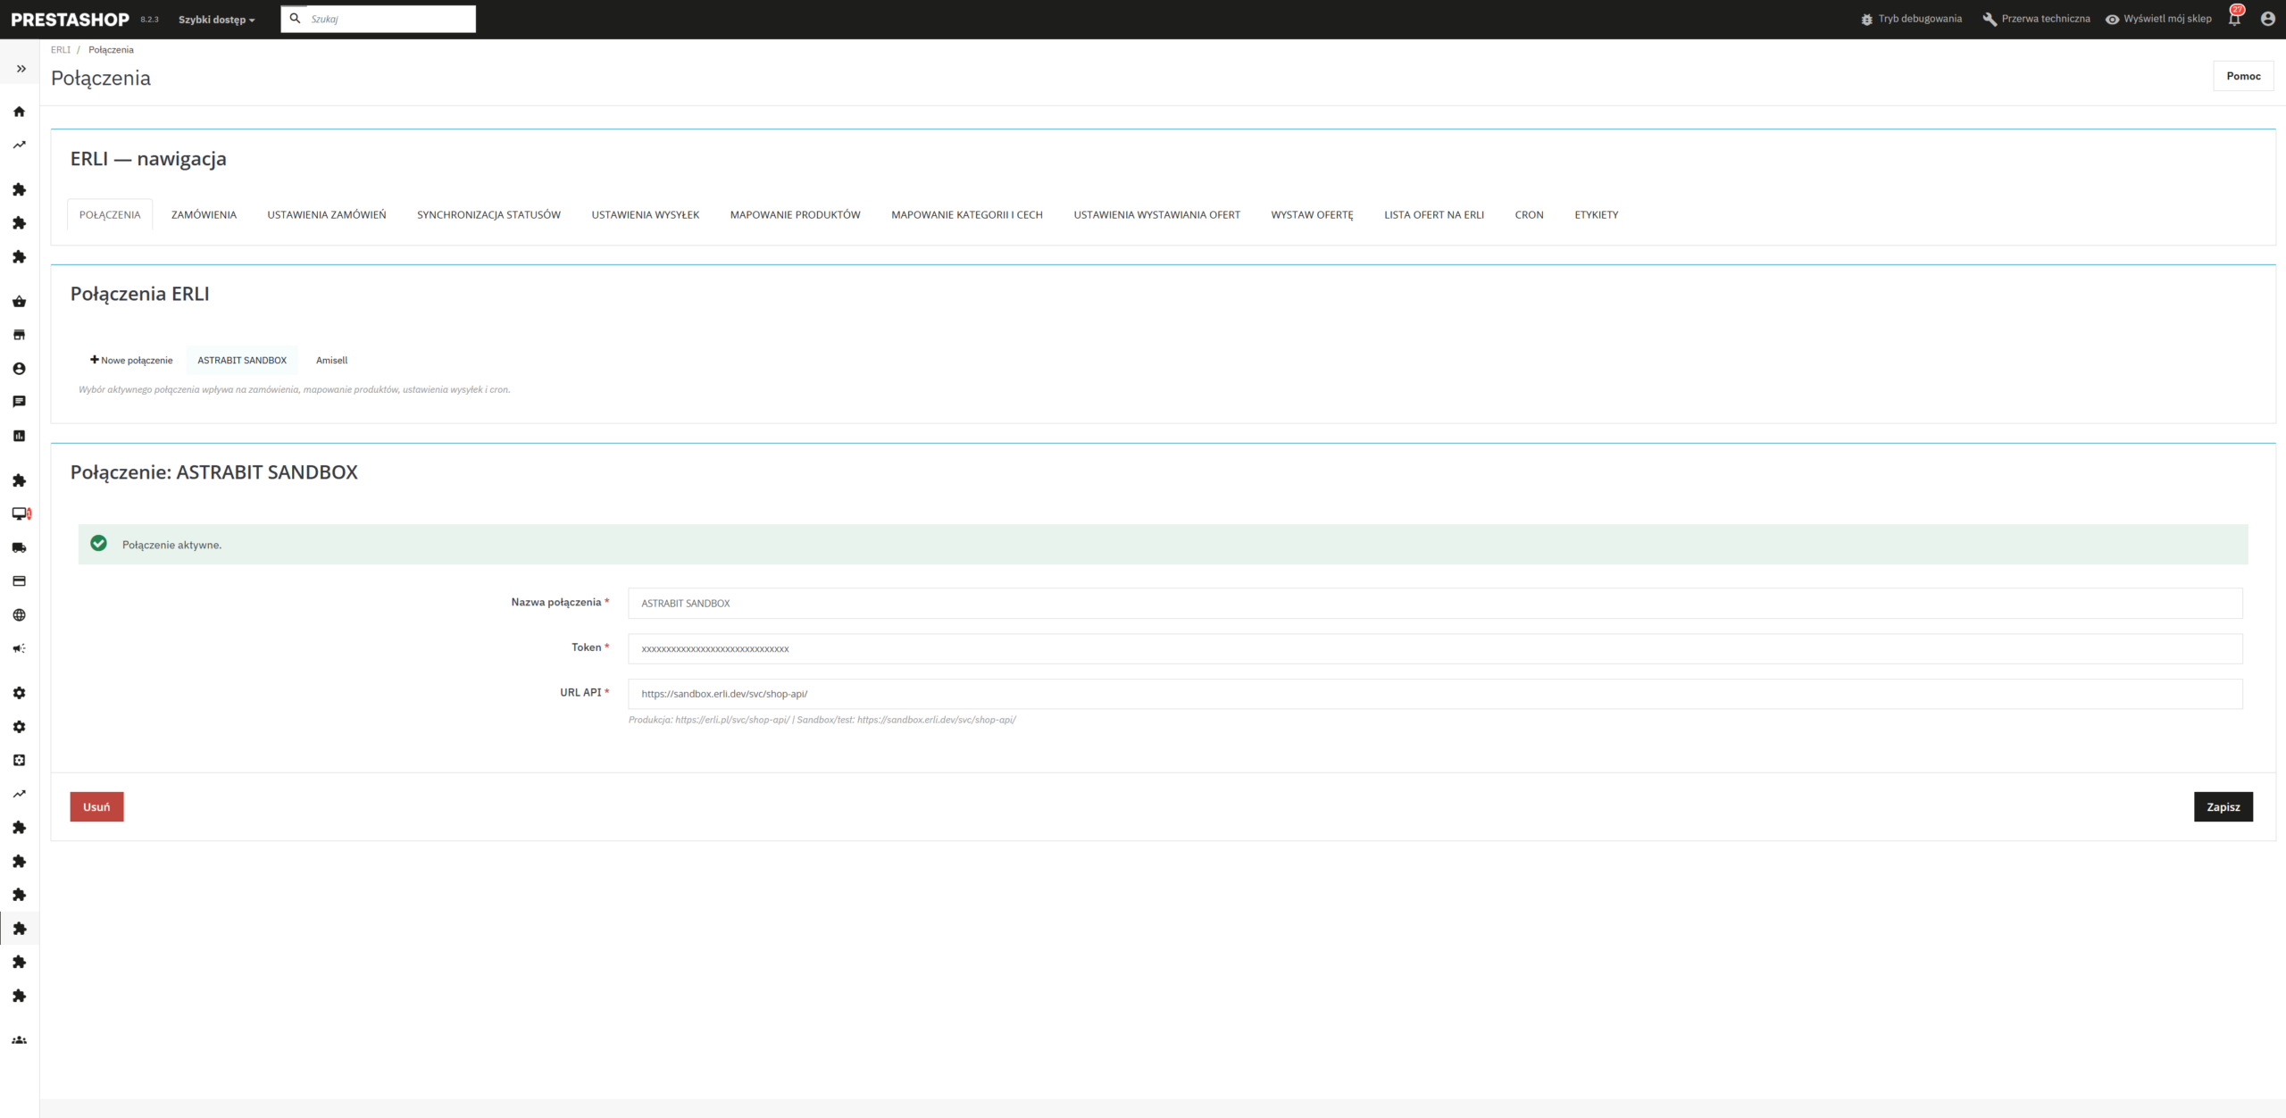Click the magnifier icon in search box
This screenshot has width=2286, height=1118.
(x=295, y=18)
